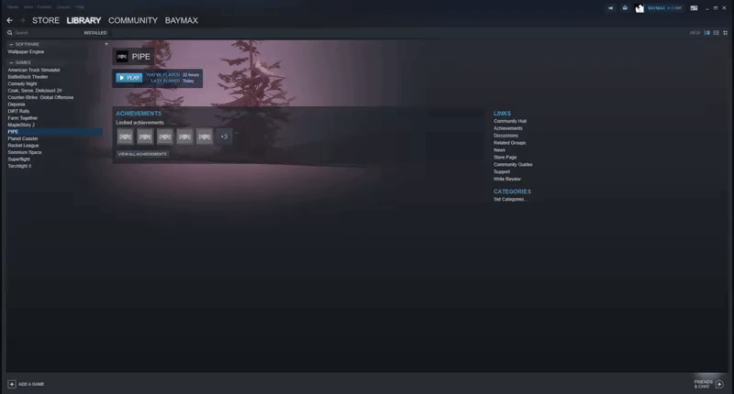Open FRIENDS & CHAT

[x=703, y=384]
